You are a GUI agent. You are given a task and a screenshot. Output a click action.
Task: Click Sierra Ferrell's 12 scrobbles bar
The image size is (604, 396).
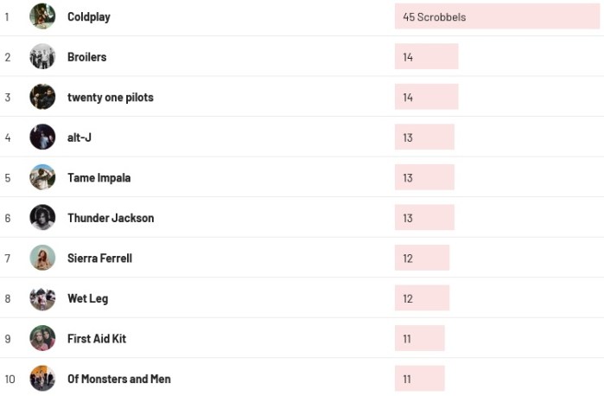tap(422, 258)
